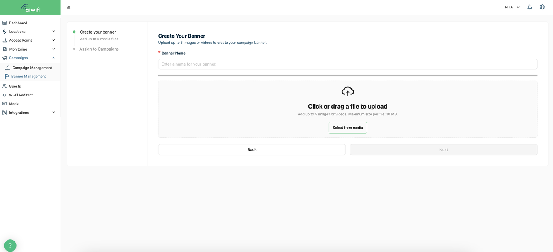Screen dimensions: 553x252
Task: Click the help question mark button
Action: (x=10, y=246)
